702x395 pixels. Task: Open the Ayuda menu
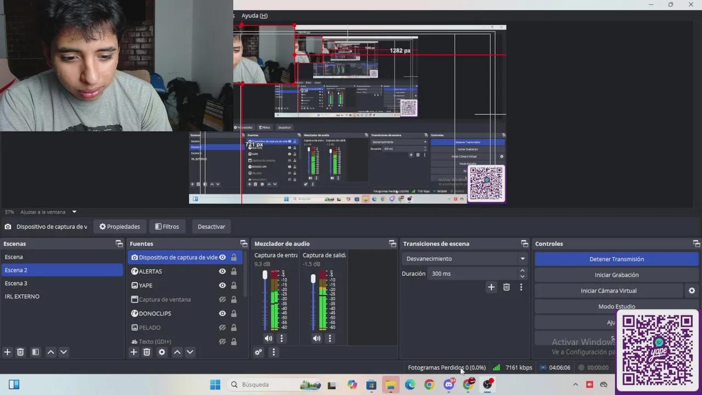click(x=254, y=16)
